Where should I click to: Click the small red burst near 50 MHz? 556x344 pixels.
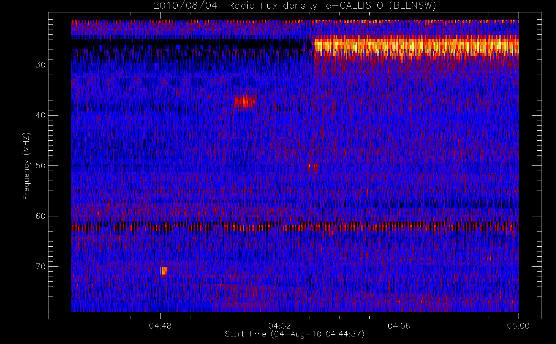[x=312, y=168]
